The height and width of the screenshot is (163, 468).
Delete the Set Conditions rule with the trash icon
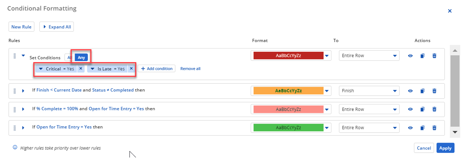tap(434, 56)
